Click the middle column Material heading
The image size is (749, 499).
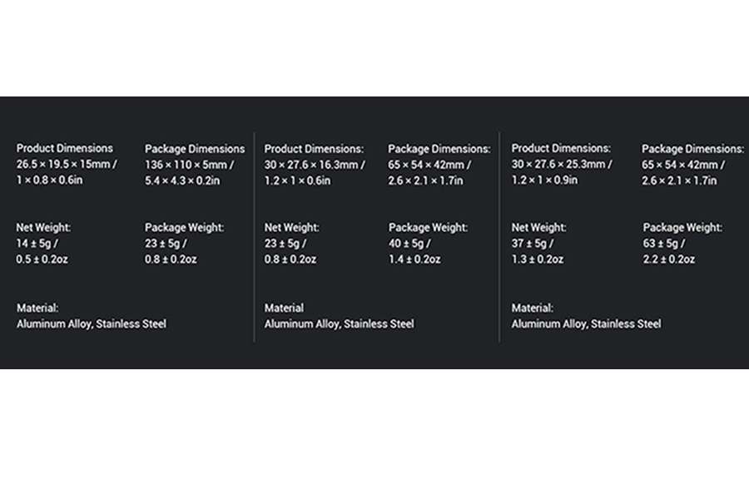click(x=284, y=308)
